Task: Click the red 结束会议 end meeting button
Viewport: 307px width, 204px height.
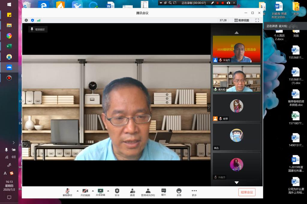Action: click(247, 192)
